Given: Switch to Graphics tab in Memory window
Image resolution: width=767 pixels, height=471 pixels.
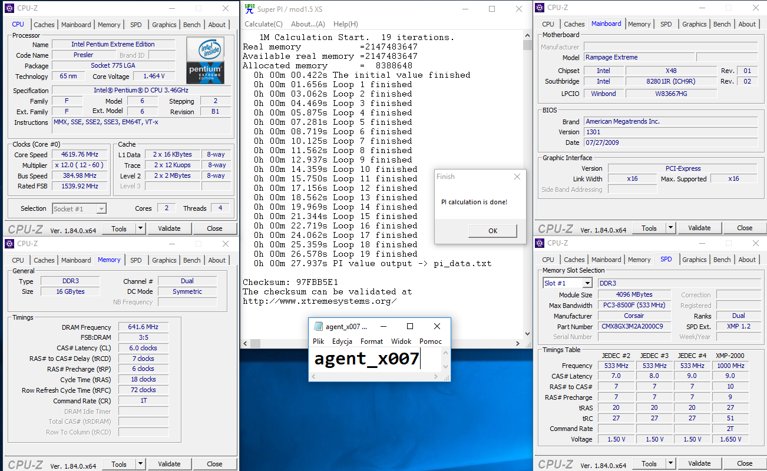Looking at the screenshot, I should tap(164, 260).
